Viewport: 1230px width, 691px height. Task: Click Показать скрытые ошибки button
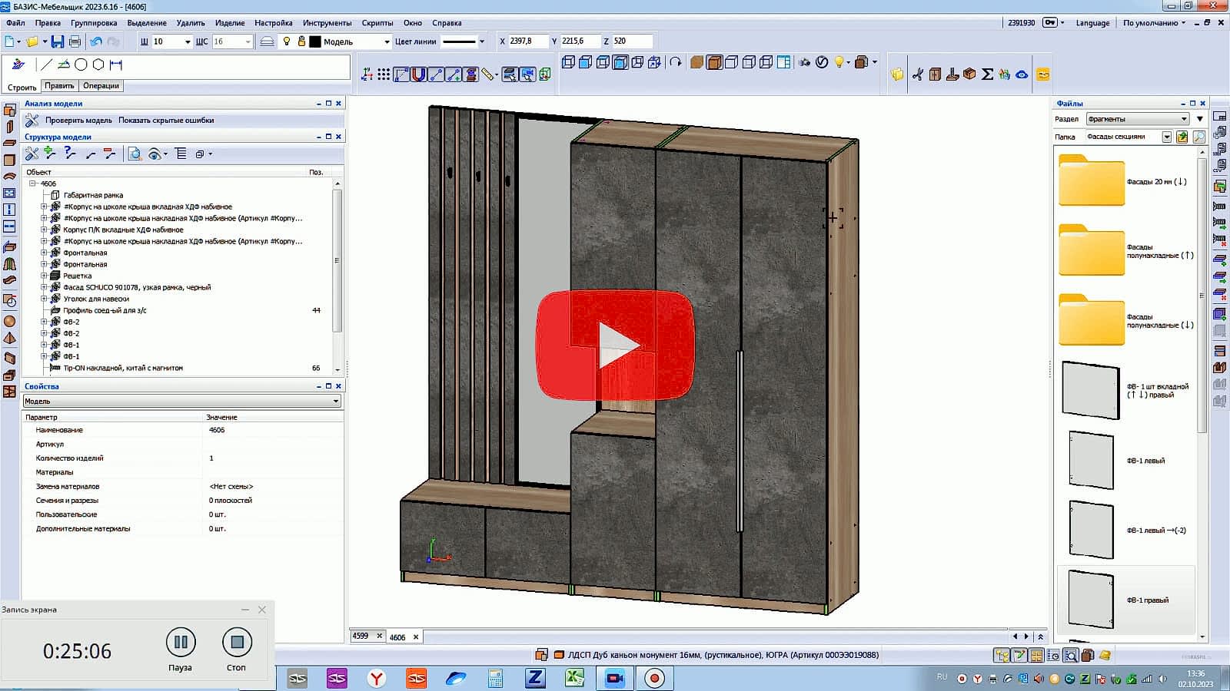[166, 120]
